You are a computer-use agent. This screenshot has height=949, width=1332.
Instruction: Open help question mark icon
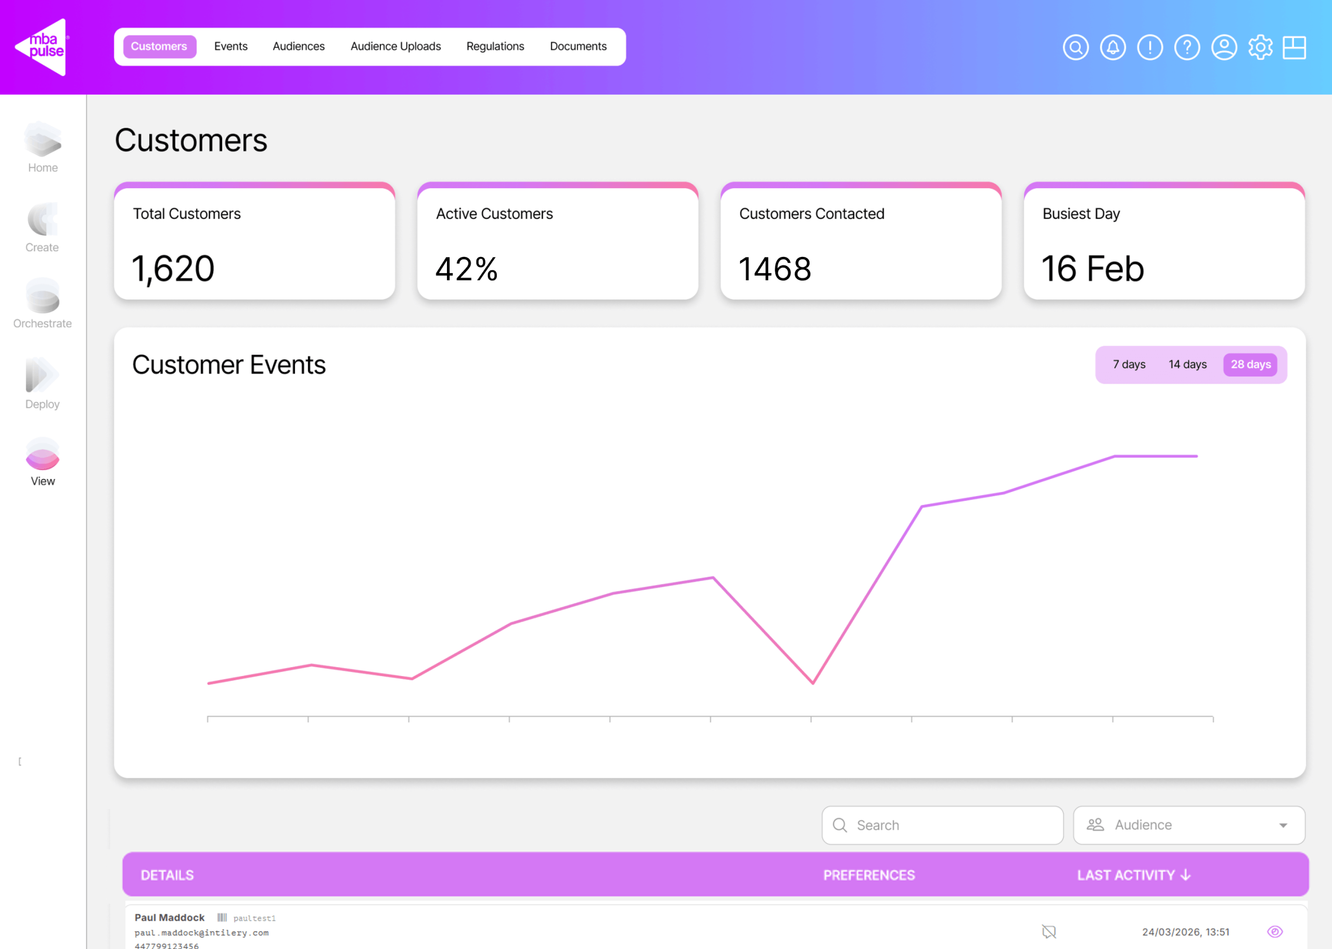1187,47
